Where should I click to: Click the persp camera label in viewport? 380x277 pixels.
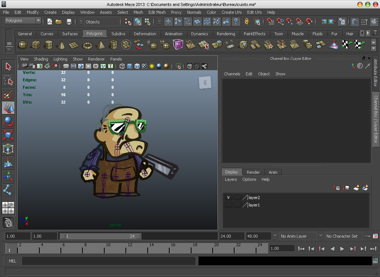[x=115, y=225]
